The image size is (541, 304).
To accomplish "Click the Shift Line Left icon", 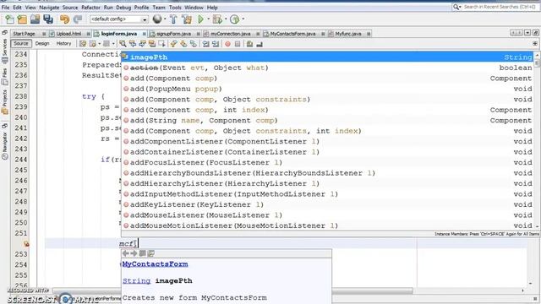I will click(205, 44).
